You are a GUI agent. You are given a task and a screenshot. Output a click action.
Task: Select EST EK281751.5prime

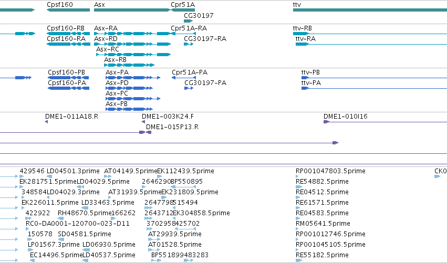(48, 182)
